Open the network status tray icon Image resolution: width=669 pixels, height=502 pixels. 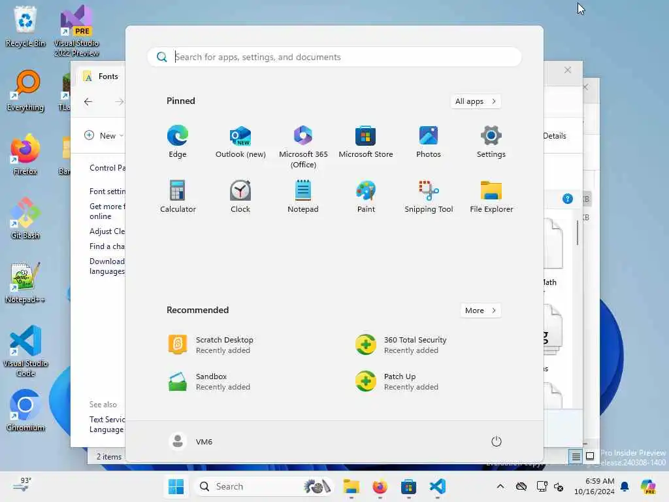[542, 486]
